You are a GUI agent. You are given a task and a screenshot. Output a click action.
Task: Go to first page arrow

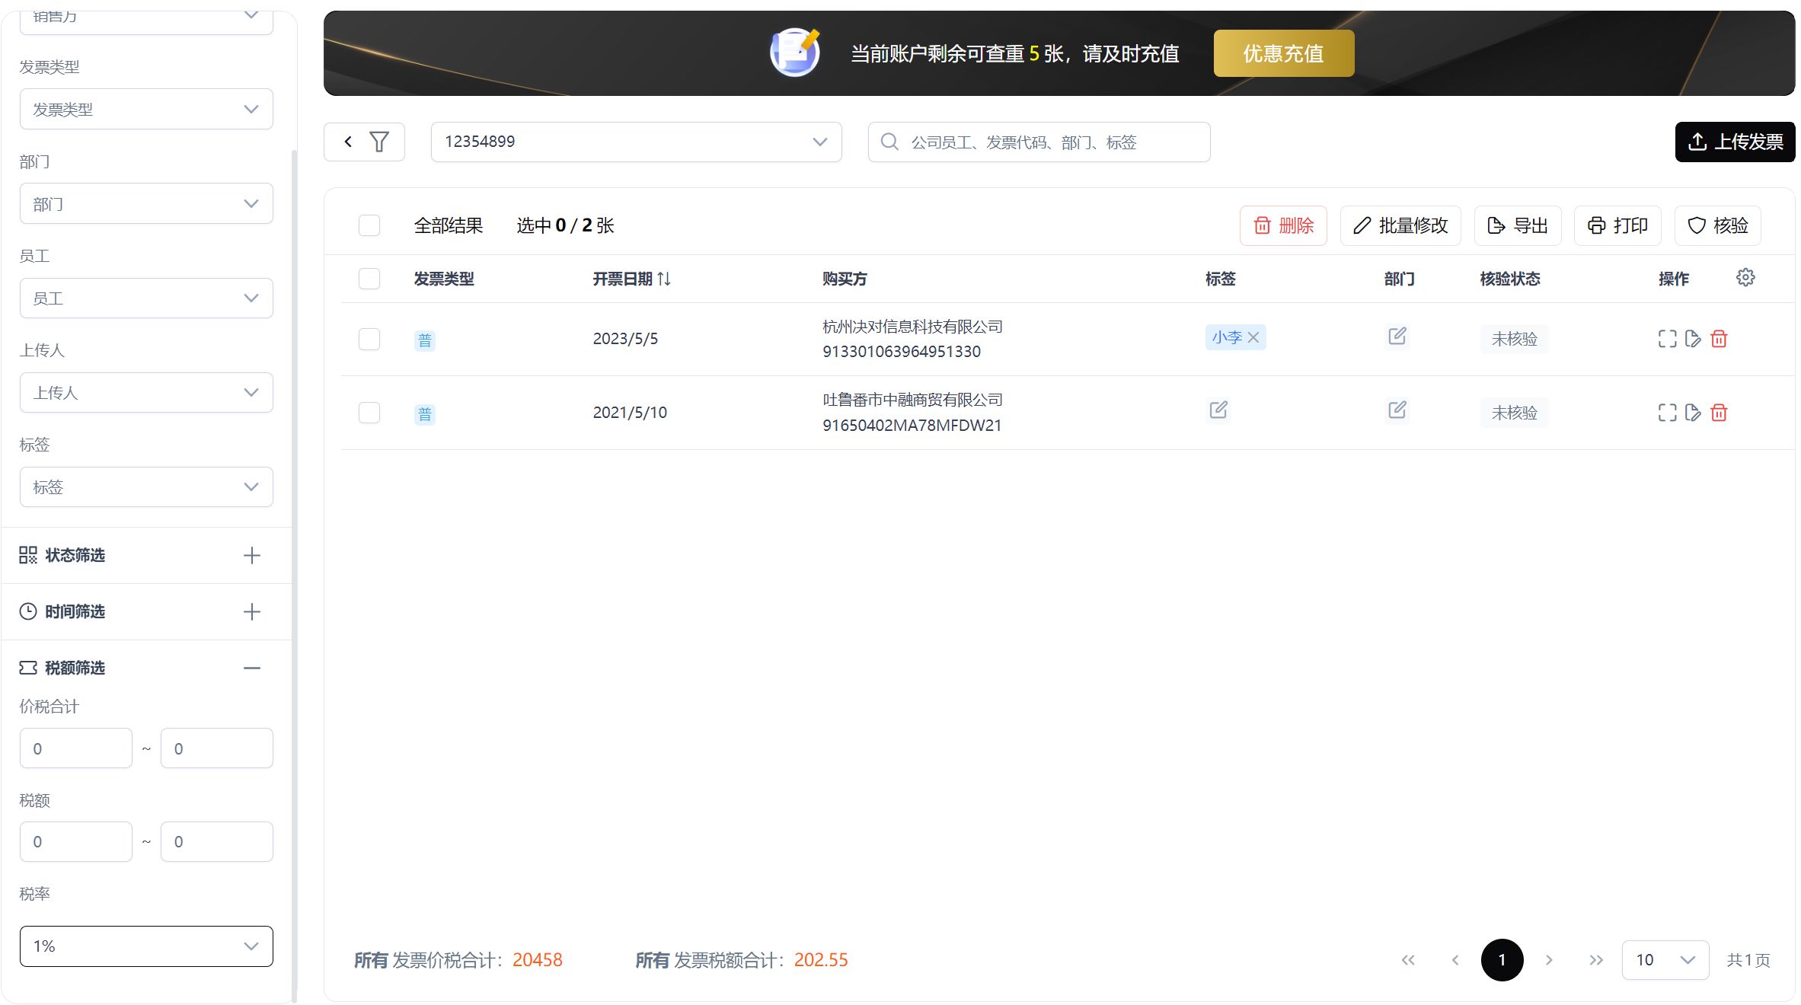click(1408, 960)
